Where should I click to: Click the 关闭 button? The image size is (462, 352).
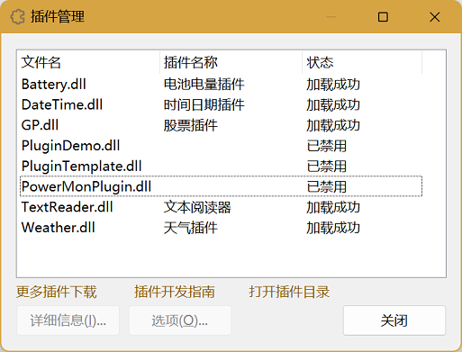point(394,320)
